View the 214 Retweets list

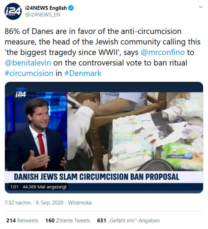point(22,220)
